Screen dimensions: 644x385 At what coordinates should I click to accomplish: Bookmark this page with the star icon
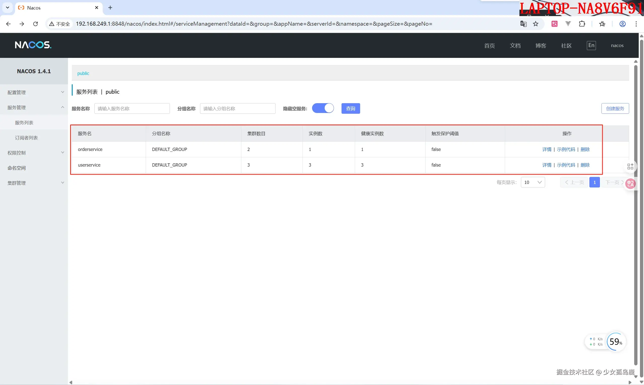coord(536,24)
